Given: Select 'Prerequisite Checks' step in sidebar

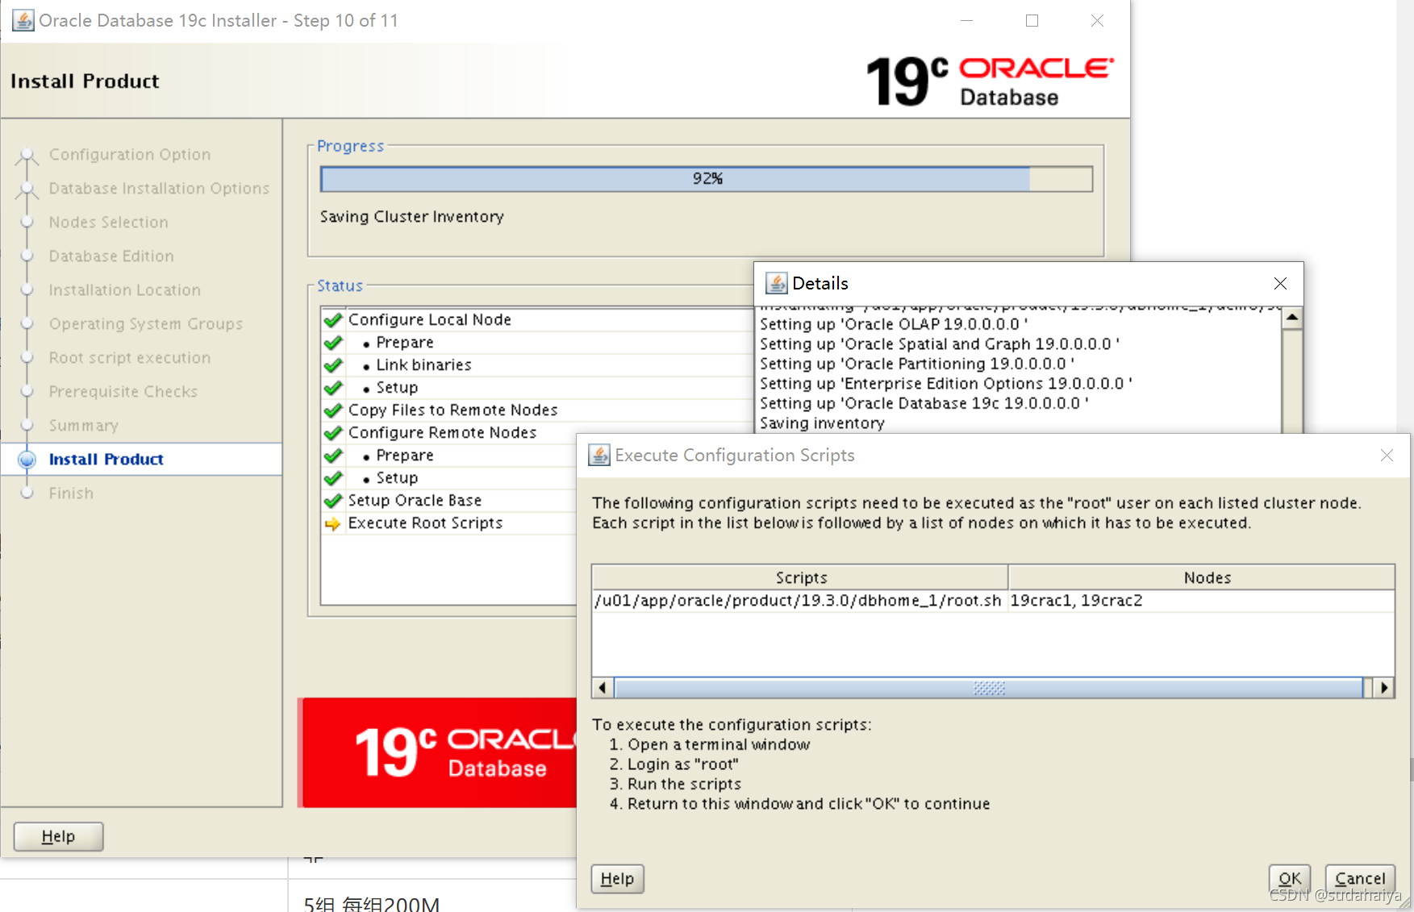Looking at the screenshot, I should (x=123, y=391).
